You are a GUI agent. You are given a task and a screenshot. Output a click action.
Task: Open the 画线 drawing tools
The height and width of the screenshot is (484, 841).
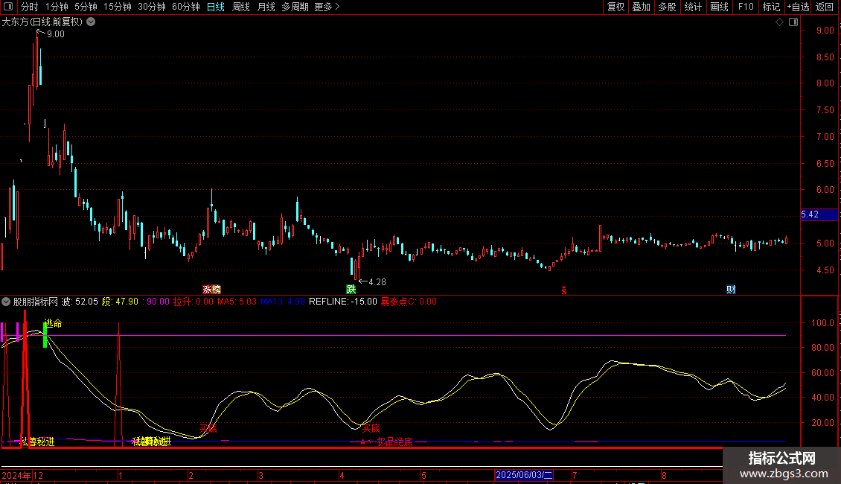(x=719, y=7)
